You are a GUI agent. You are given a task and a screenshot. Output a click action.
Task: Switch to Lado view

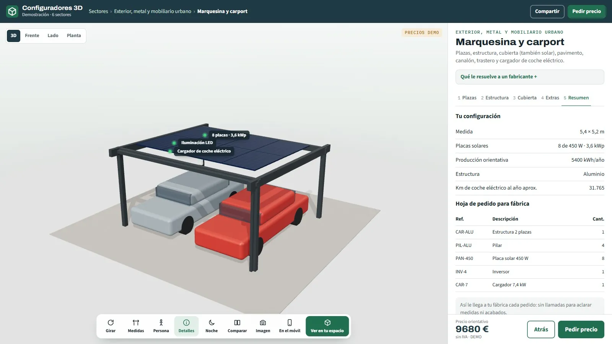(53, 36)
